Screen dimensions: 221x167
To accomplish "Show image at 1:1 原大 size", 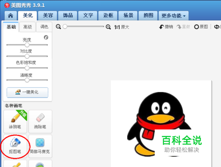I will [122, 27].
